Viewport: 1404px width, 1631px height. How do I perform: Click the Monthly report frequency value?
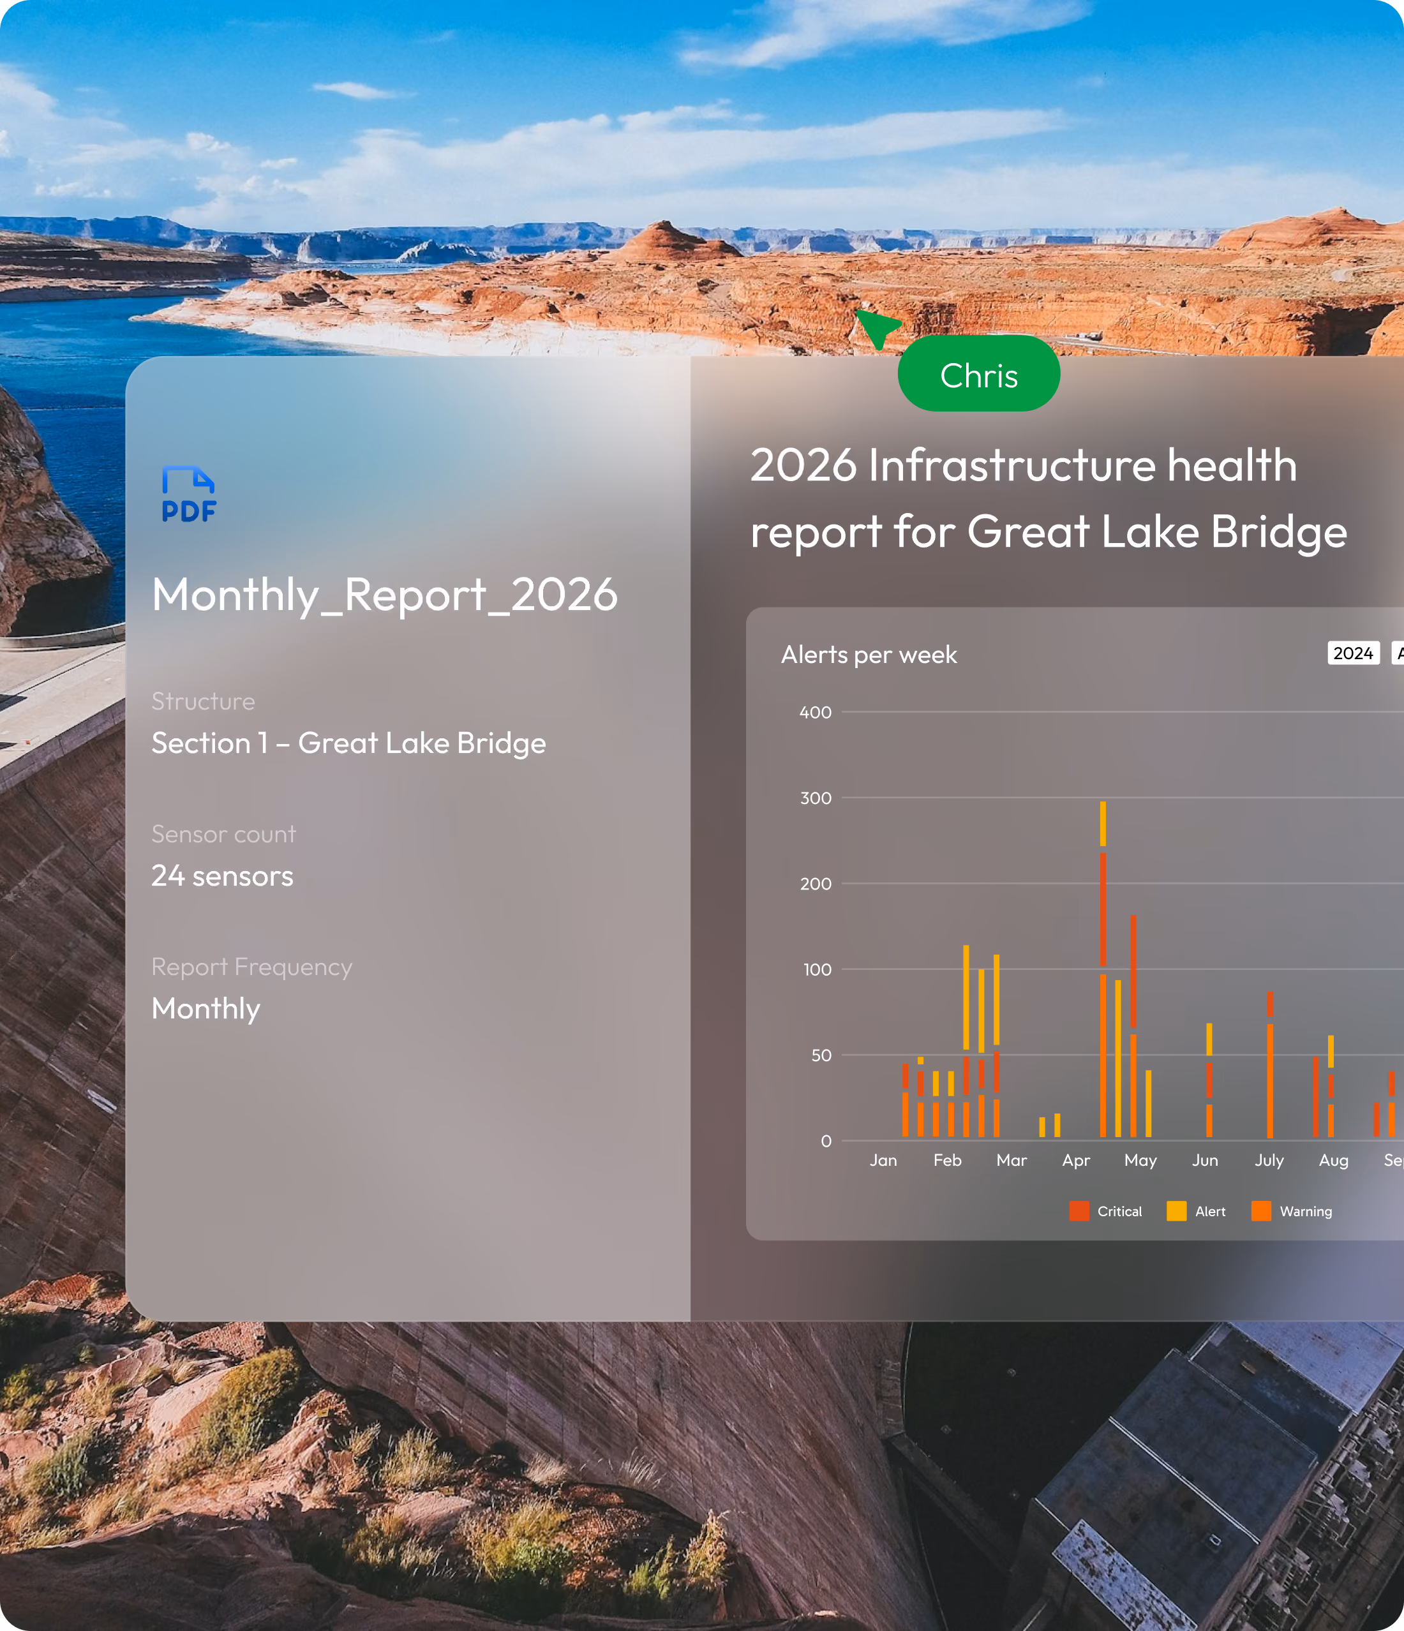[x=205, y=1009]
